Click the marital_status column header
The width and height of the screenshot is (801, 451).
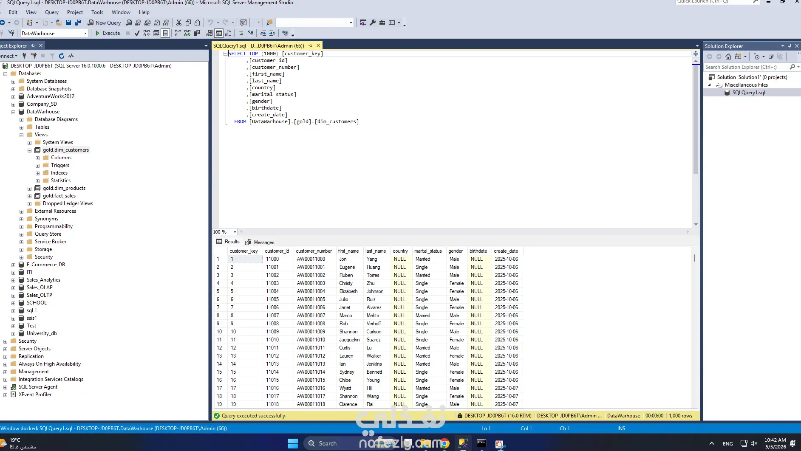click(428, 251)
